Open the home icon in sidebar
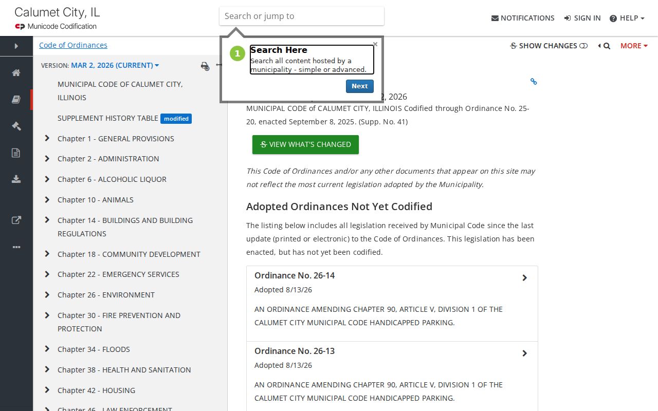The height and width of the screenshot is (411, 658). [x=16, y=72]
